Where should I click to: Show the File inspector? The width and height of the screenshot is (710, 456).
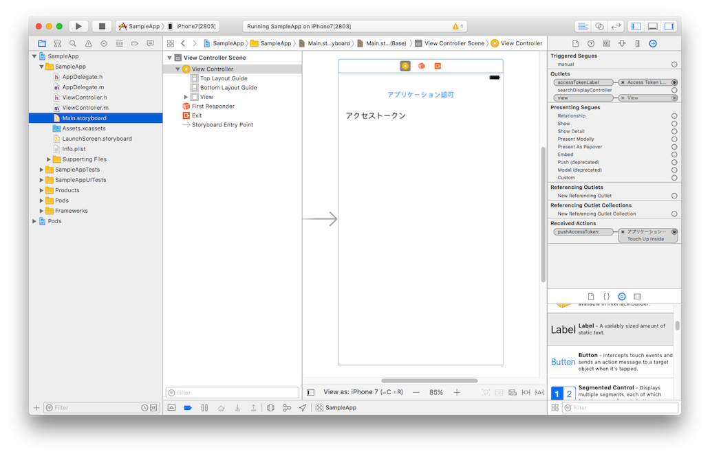click(x=575, y=43)
